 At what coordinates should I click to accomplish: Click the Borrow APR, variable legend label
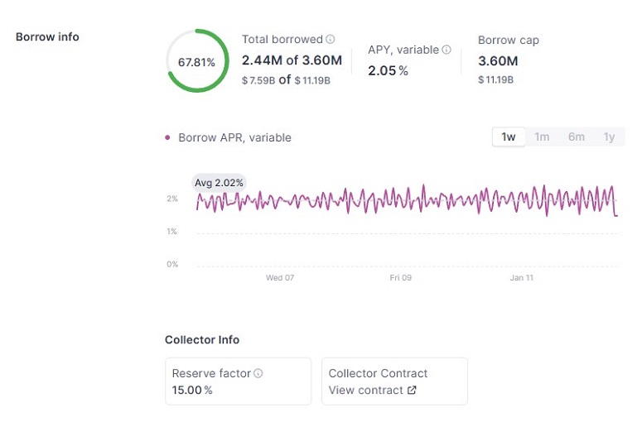point(234,138)
